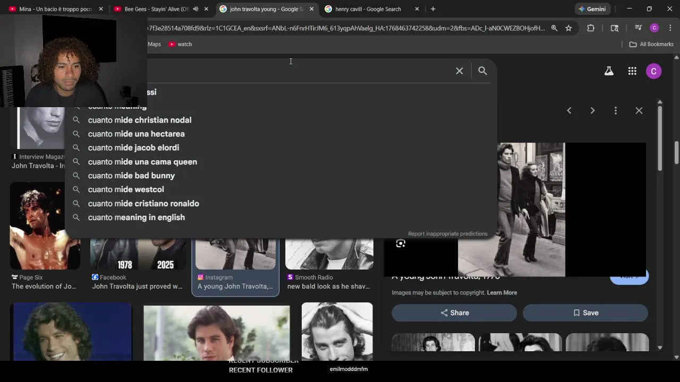Screen dimensions: 680x382
Task: Mute the Bee Gees tab audio icon
Action: 195,9
